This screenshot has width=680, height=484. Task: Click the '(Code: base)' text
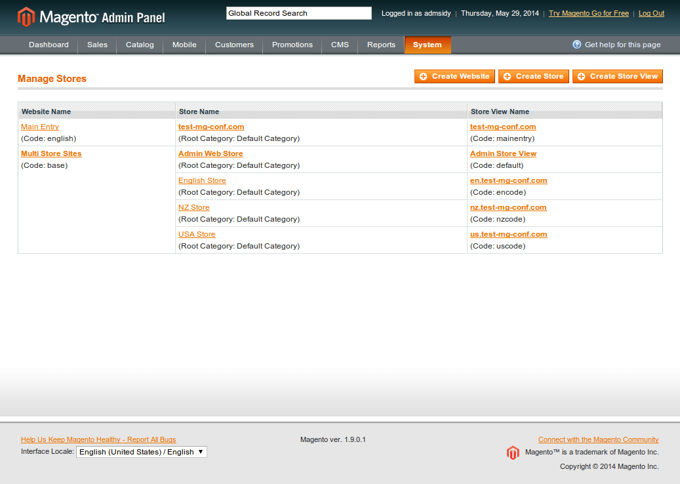pyautogui.click(x=44, y=165)
